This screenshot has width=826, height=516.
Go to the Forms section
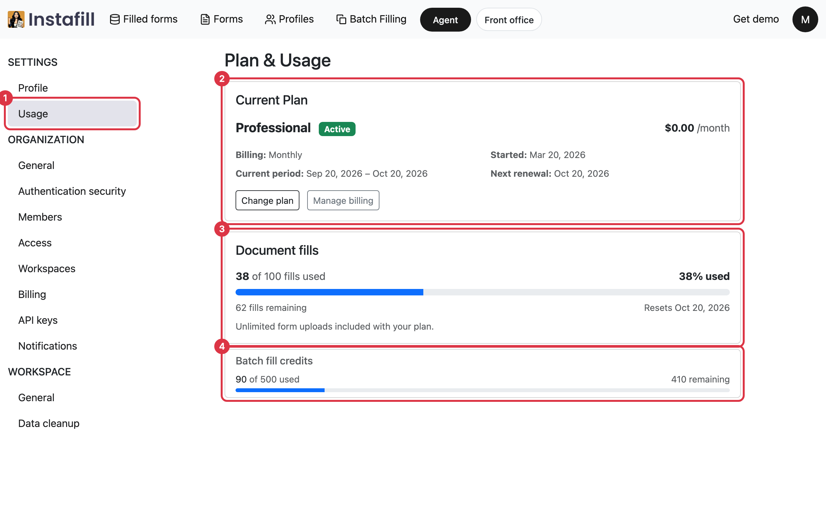point(222,19)
